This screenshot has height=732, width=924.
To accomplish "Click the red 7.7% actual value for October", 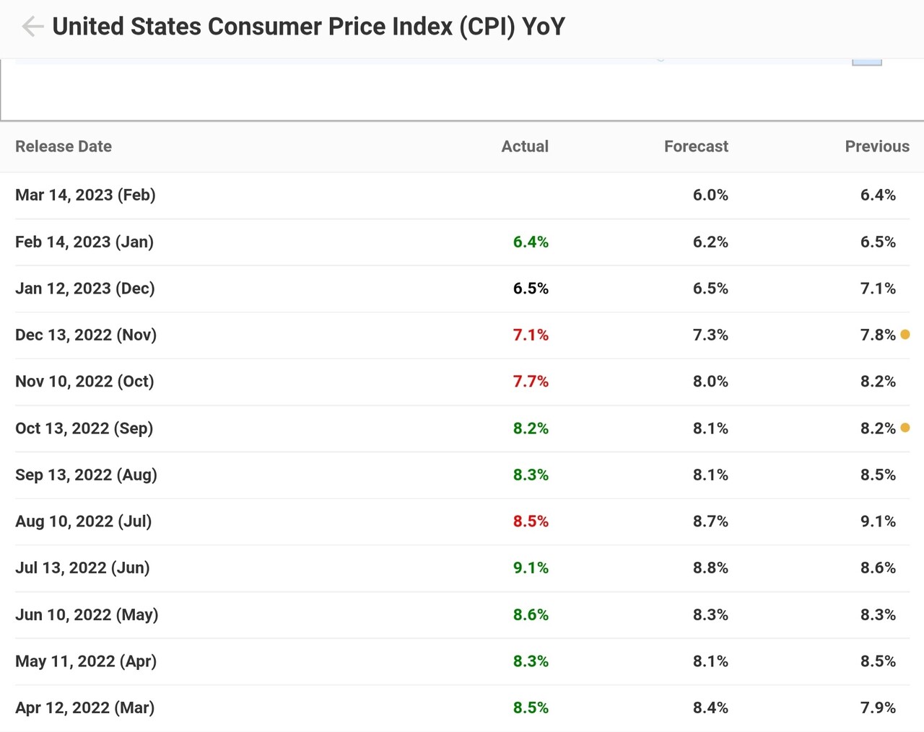I will coord(531,382).
